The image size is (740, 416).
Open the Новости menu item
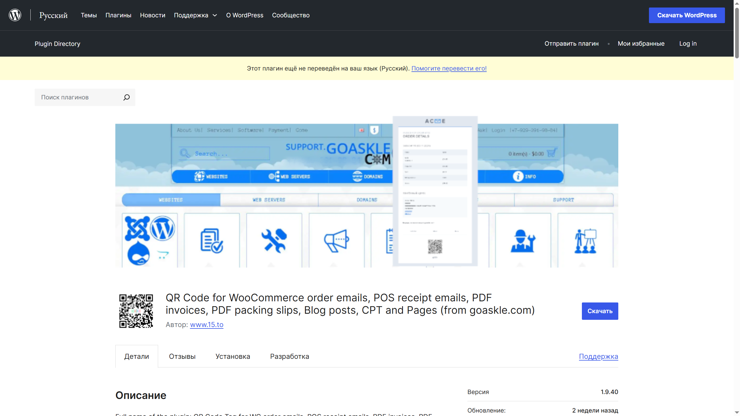tap(153, 15)
